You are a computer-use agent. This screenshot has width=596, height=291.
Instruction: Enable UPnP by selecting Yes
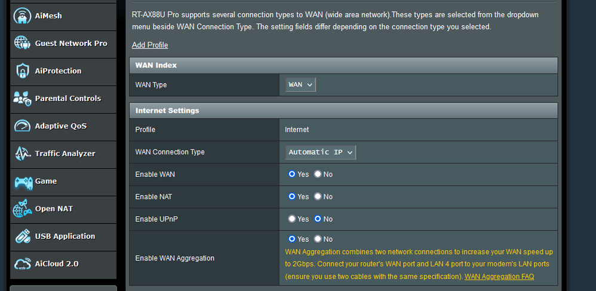pyautogui.click(x=292, y=219)
